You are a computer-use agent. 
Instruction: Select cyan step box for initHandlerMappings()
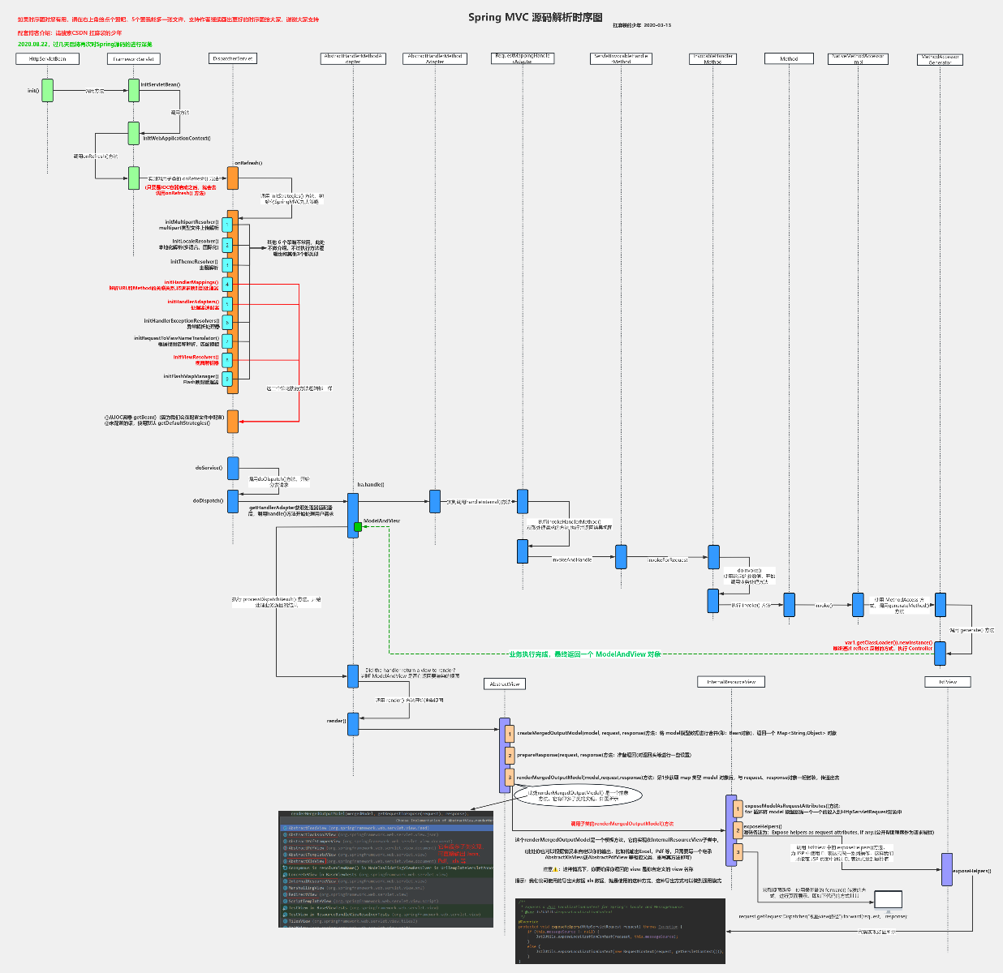coord(227,285)
